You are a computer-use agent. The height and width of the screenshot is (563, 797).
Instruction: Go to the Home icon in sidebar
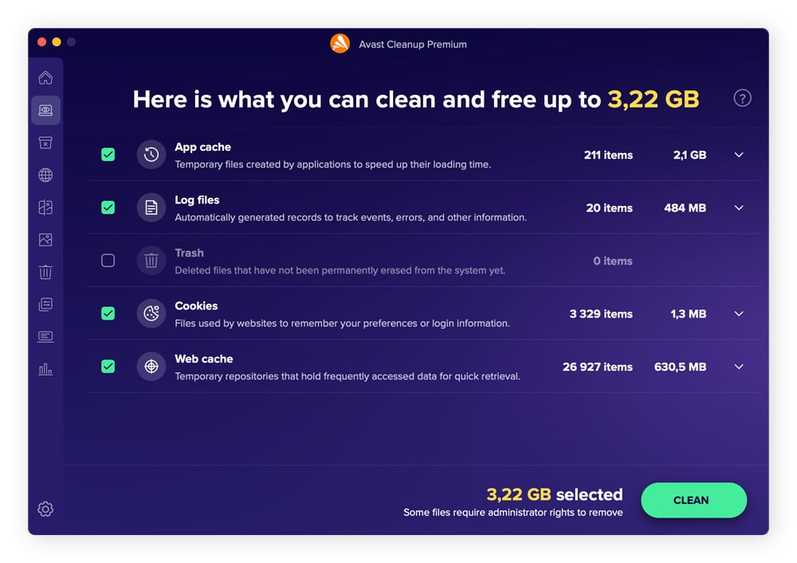point(45,78)
